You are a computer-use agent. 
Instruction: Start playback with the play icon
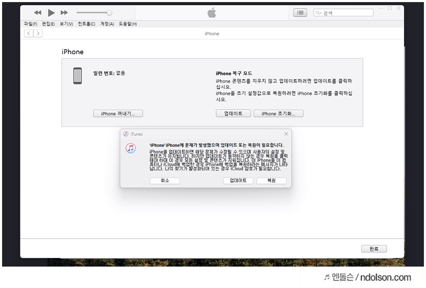pos(51,12)
